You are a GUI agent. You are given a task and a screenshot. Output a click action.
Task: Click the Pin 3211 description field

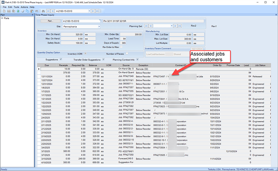(x=154, y=21)
